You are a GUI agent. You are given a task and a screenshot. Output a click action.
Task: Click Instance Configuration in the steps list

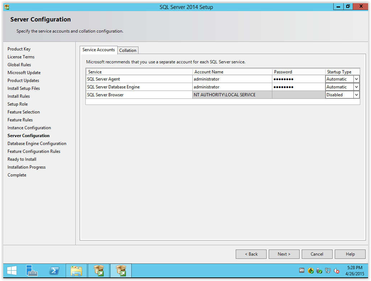[x=29, y=128]
